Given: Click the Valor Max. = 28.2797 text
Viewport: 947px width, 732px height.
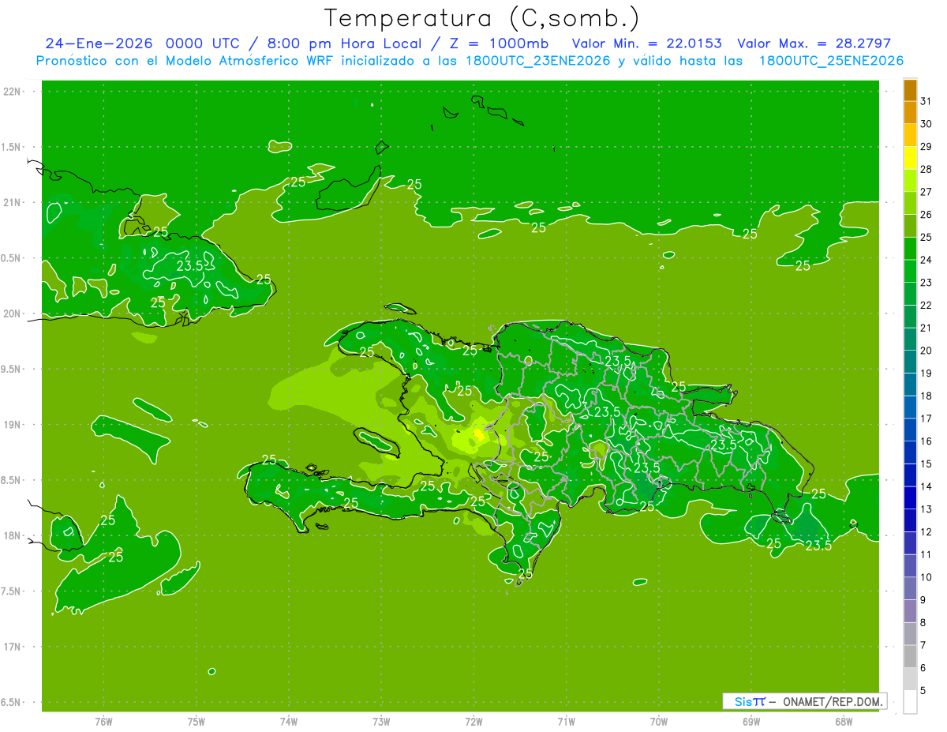Looking at the screenshot, I should (x=814, y=43).
